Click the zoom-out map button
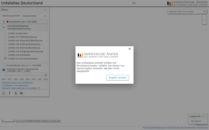 tap(204, 22)
